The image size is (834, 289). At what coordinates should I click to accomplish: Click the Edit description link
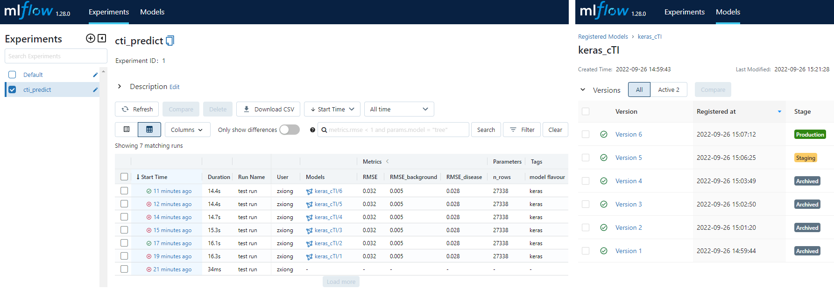[x=174, y=87]
